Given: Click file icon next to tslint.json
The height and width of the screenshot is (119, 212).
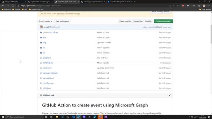Looking at the screenshot, I should click(x=41, y=88).
